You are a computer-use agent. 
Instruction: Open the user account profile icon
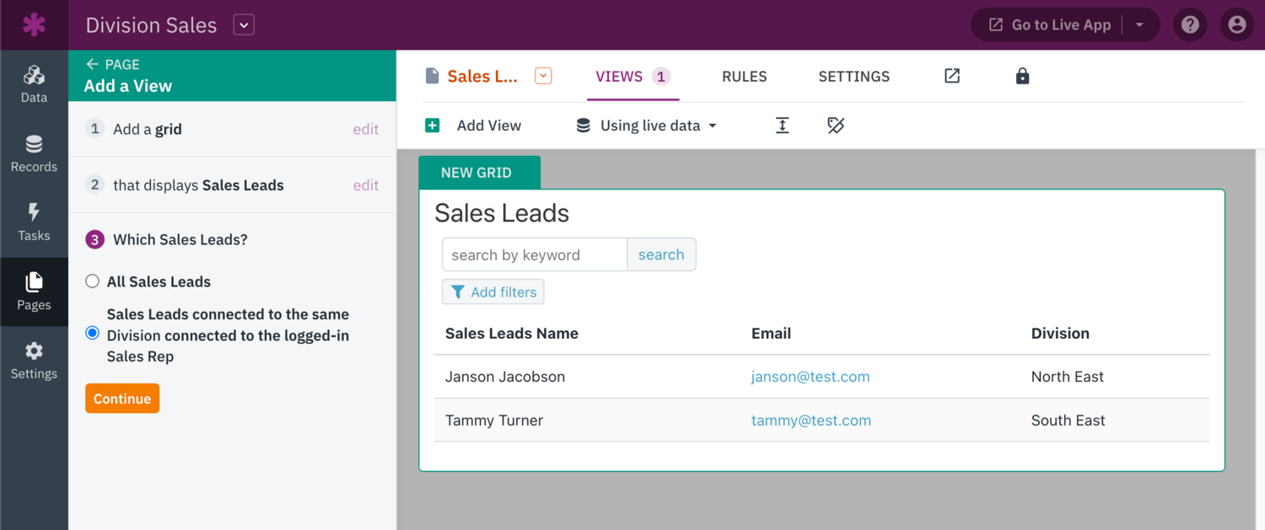1237,25
